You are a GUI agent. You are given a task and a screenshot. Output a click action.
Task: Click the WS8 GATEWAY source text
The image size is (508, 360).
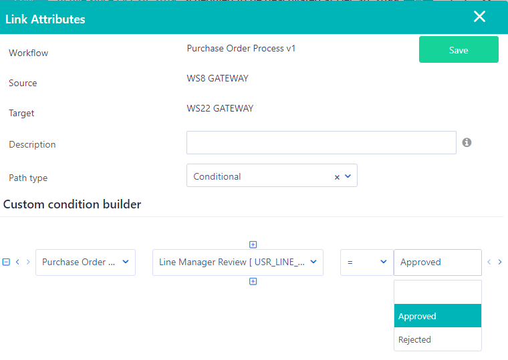point(217,78)
